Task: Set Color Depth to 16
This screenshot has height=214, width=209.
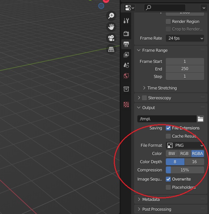Action: tap(194, 162)
